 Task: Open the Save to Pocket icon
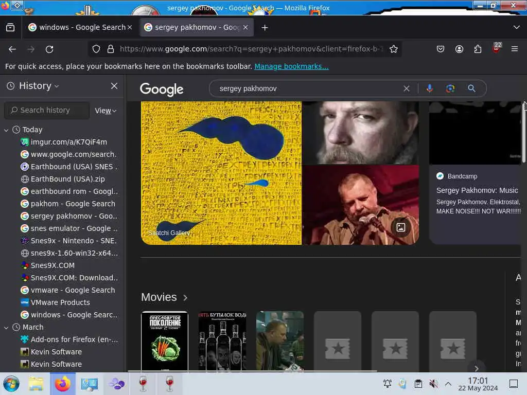pos(441,49)
